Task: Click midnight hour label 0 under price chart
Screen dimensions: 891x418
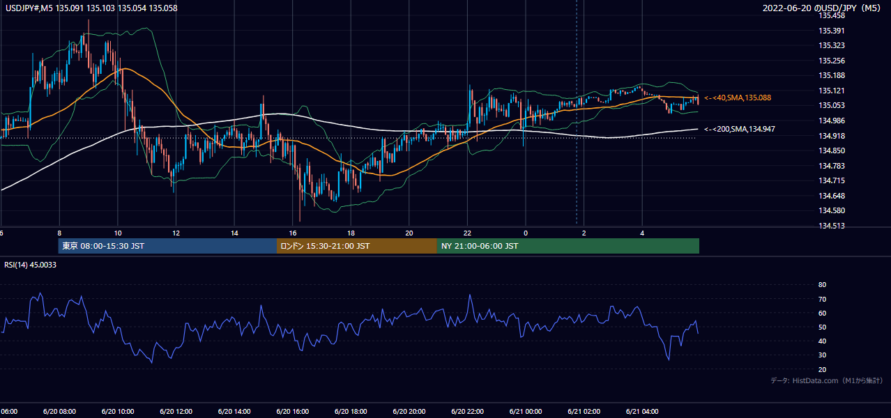Action: 526,233
